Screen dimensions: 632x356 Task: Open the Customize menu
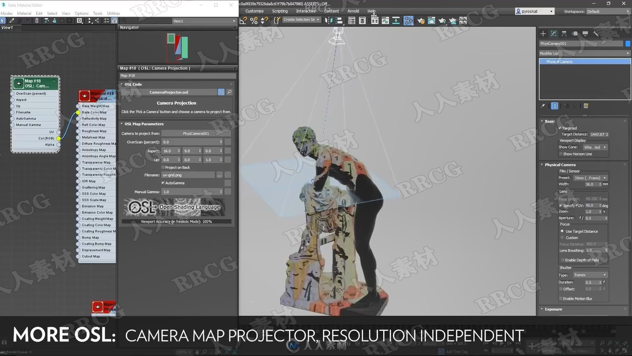[254, 11]
